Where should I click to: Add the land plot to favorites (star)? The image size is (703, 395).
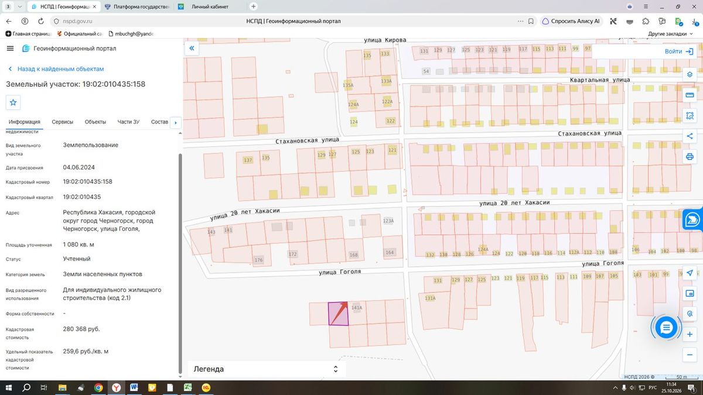pyautogui.click(x=13, y=102)
